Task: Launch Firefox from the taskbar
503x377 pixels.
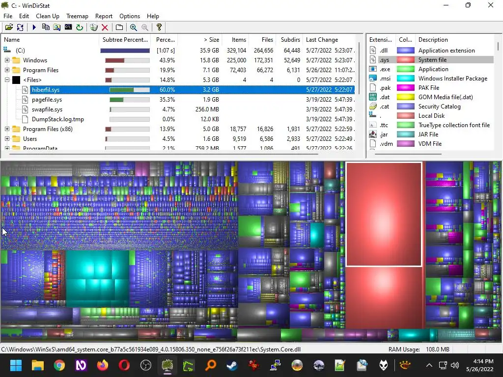Action: (x=102, y=365)
